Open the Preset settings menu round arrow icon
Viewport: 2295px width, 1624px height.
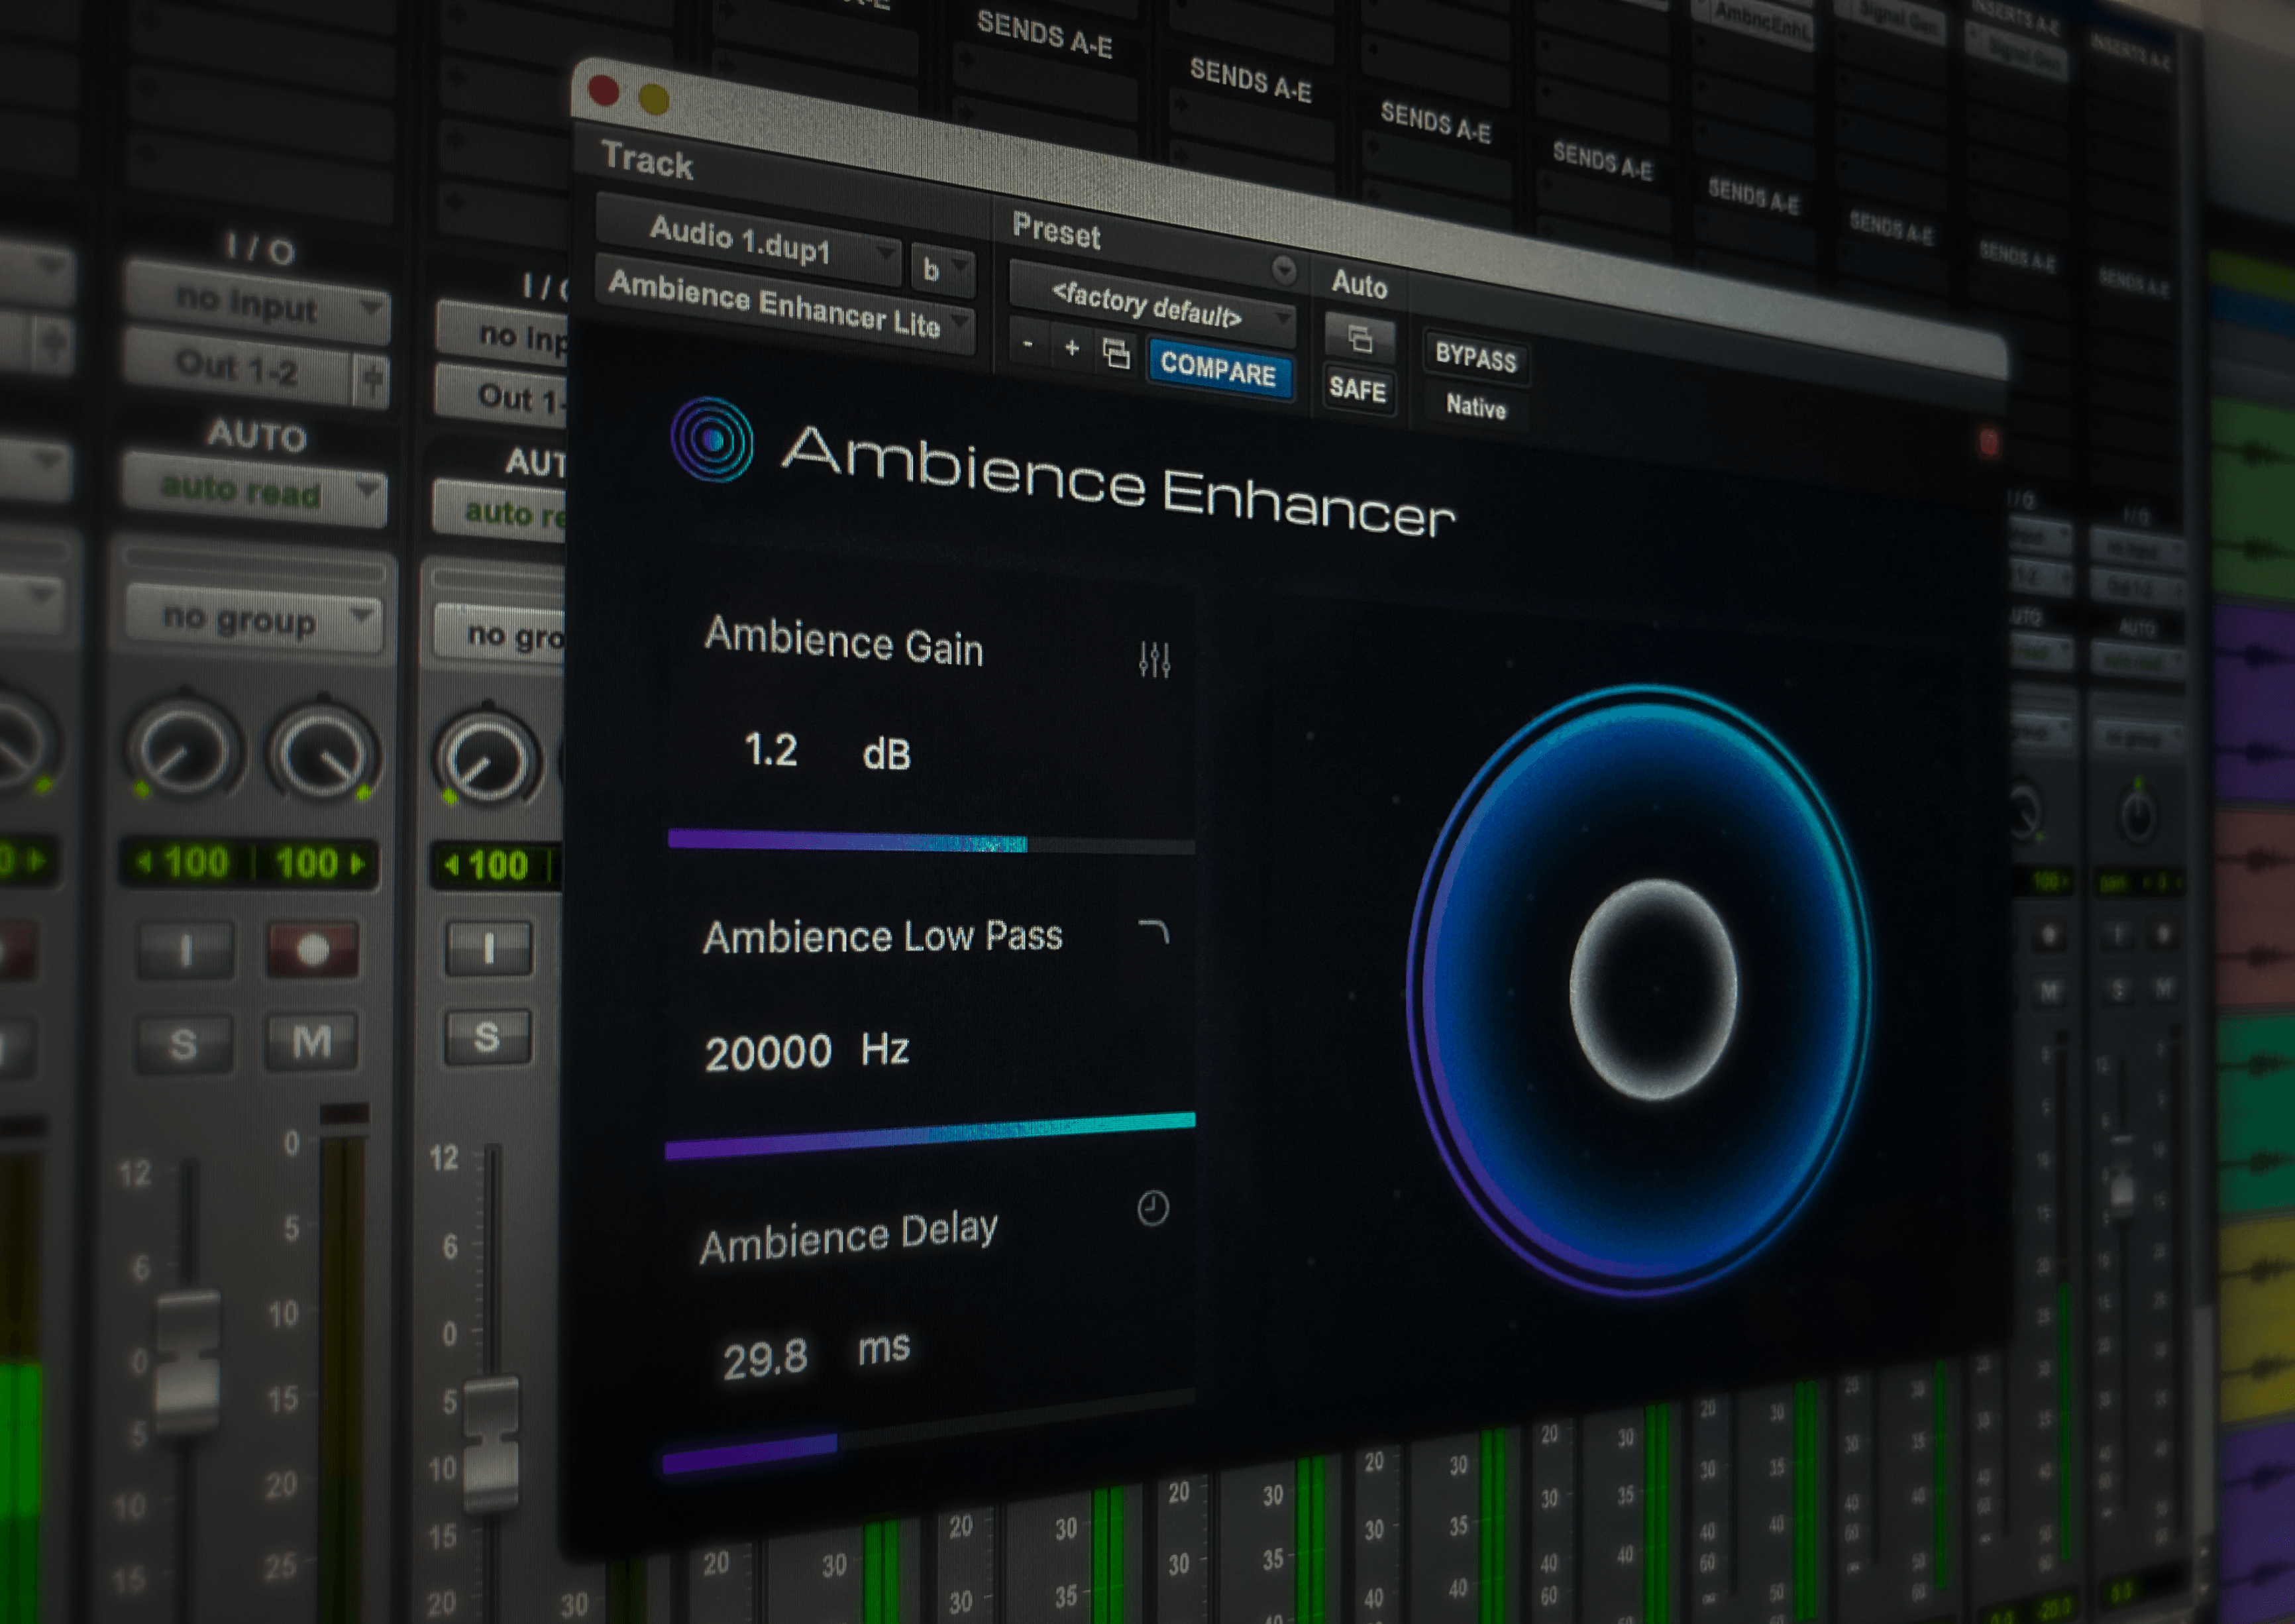point(1284,270)
